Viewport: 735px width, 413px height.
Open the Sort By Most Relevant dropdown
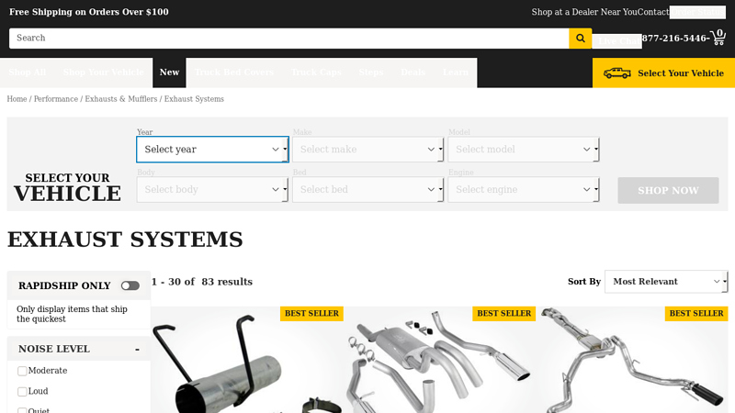coord(666,282)
